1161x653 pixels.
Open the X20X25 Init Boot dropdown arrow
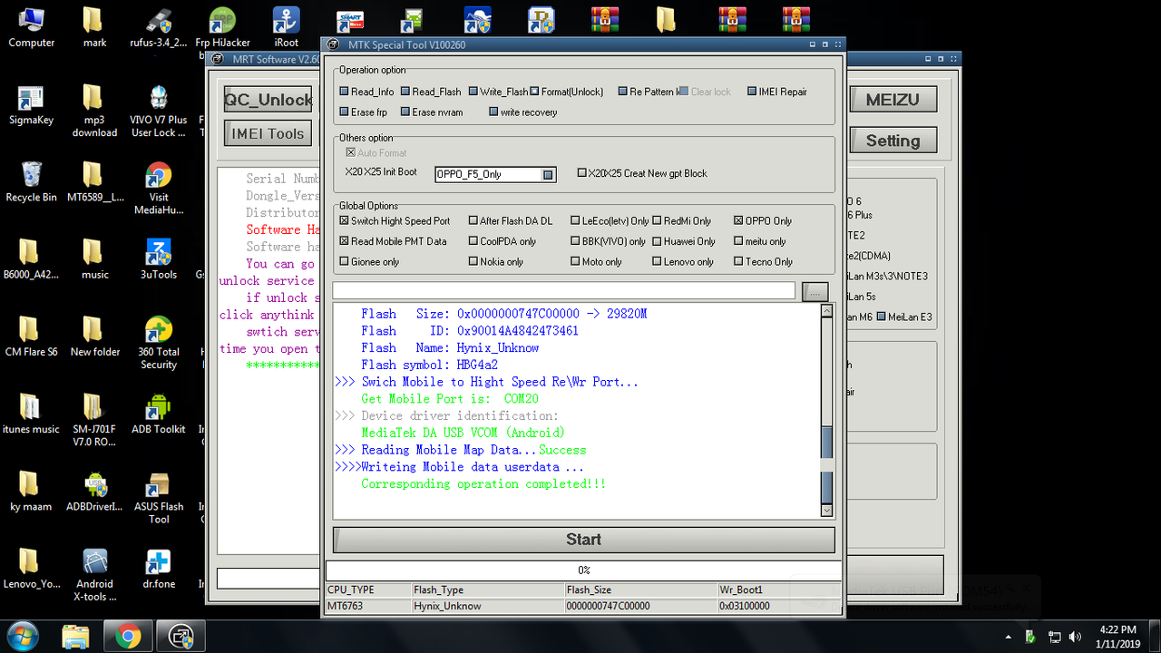(x=548, y=174)
